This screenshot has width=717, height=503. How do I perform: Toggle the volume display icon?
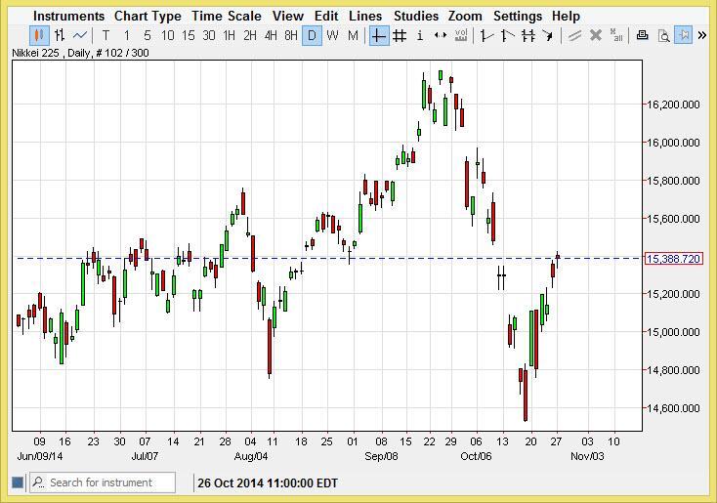coord(461,36)
